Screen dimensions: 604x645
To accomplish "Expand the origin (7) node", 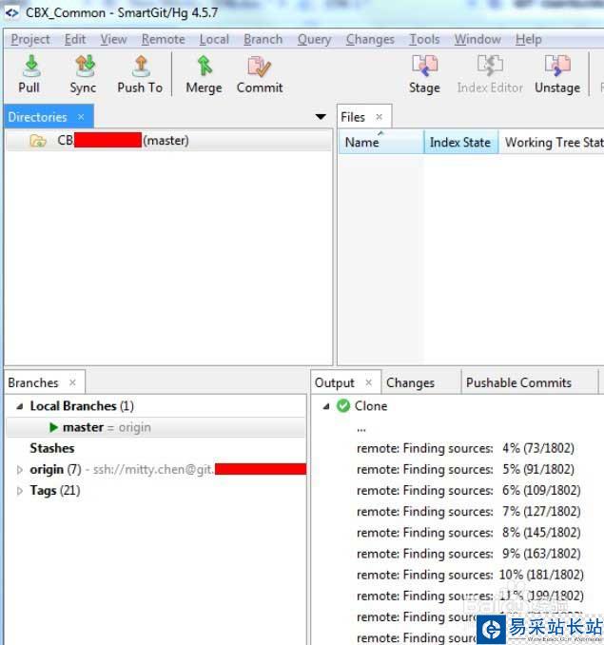I will [19, 469].
